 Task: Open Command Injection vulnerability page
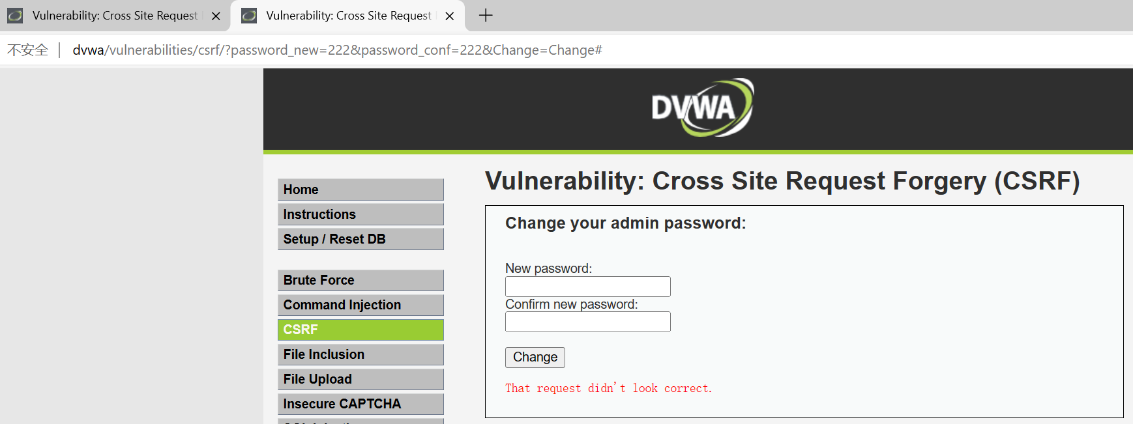[360, 305]
